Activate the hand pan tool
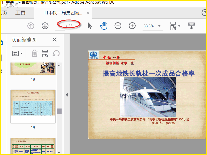Screen dimensions: 207x155 coord(104,26)
